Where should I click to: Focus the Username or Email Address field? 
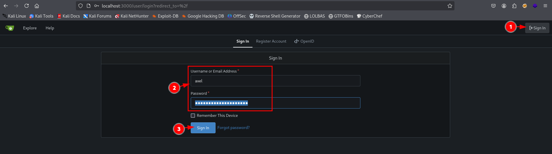pos(275,81)
